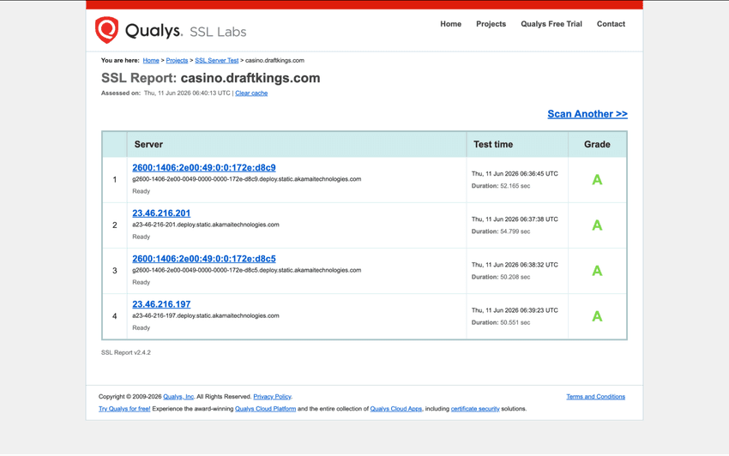
Task: Click the Clear cache link
Action: [251, 93]
